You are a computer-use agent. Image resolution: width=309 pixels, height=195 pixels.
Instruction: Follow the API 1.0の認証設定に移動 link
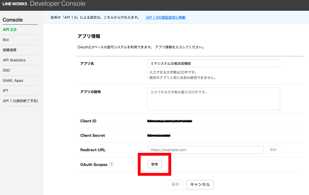click(x=166, y=17)
